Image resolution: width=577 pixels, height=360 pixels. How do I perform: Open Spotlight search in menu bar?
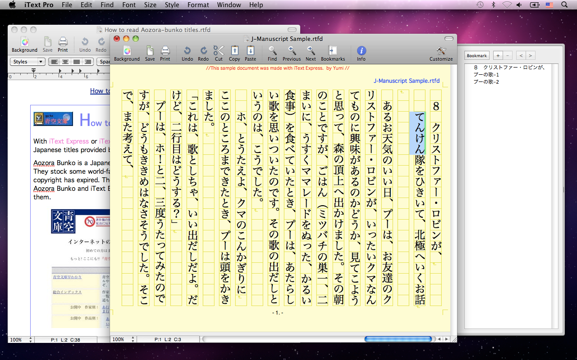pyautogui.click(x=564, y=5)
